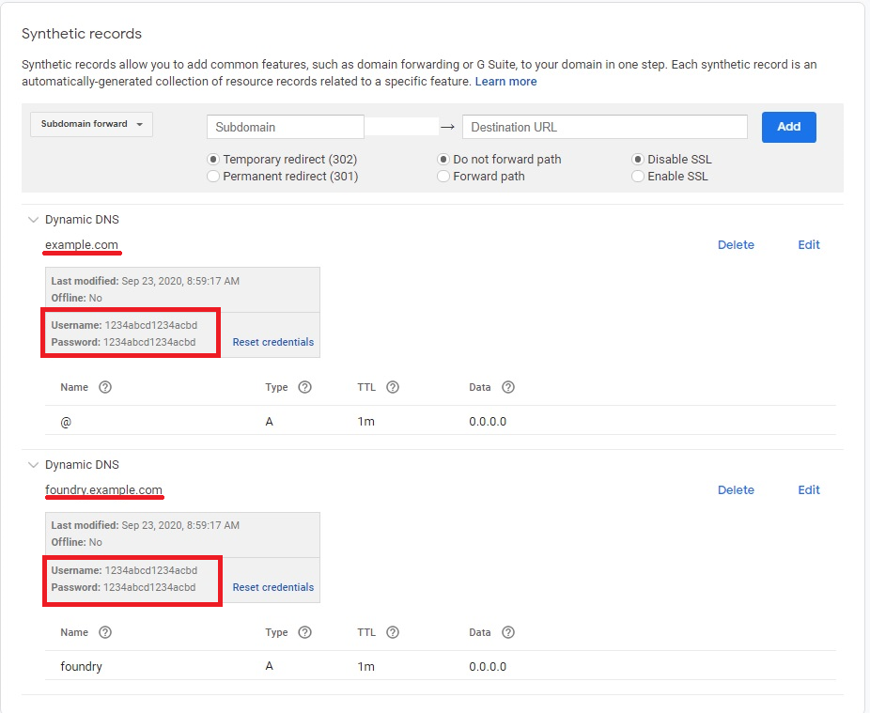Open help for the TTL column
Viewport: 870px width, 713px height.
coord(392,387)
